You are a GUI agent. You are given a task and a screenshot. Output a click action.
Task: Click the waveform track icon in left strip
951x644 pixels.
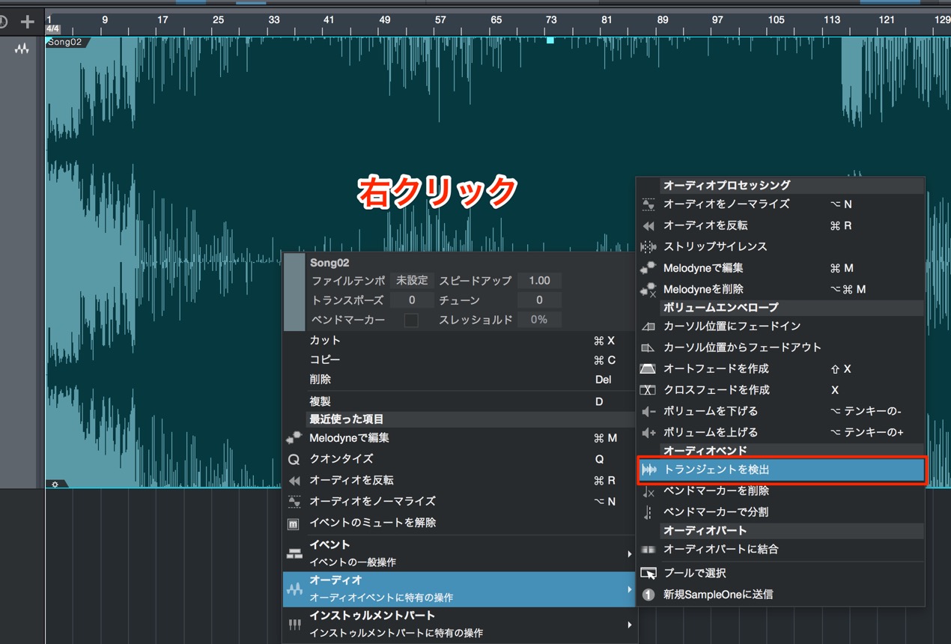click(22, 49)
